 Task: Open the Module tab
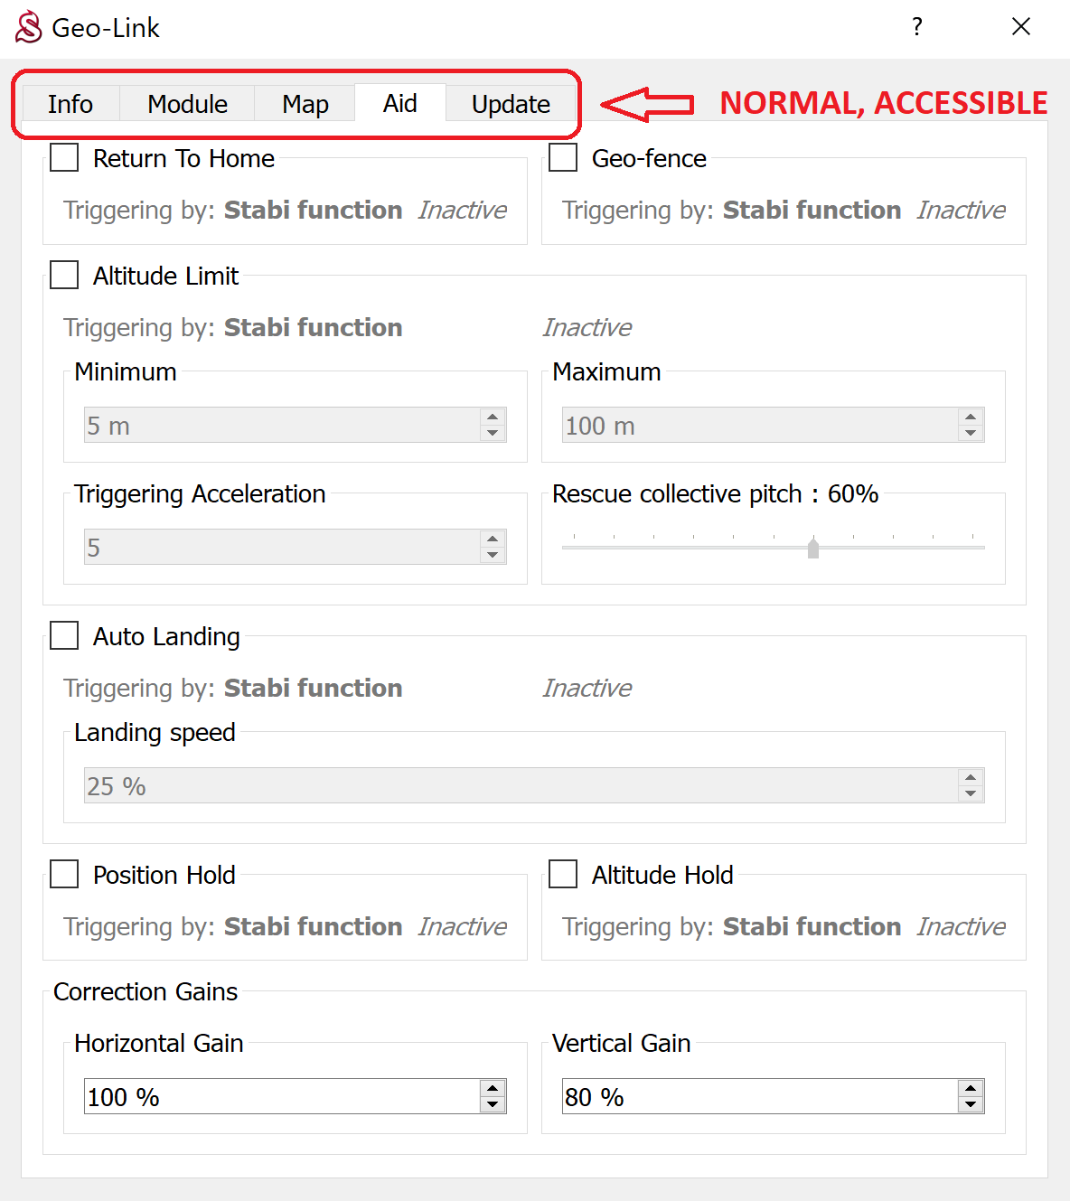[x=187, y=104]
